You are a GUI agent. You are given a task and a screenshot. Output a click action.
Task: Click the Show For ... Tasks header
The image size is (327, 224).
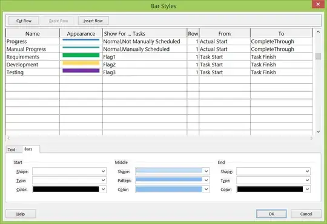click(145, 33)
